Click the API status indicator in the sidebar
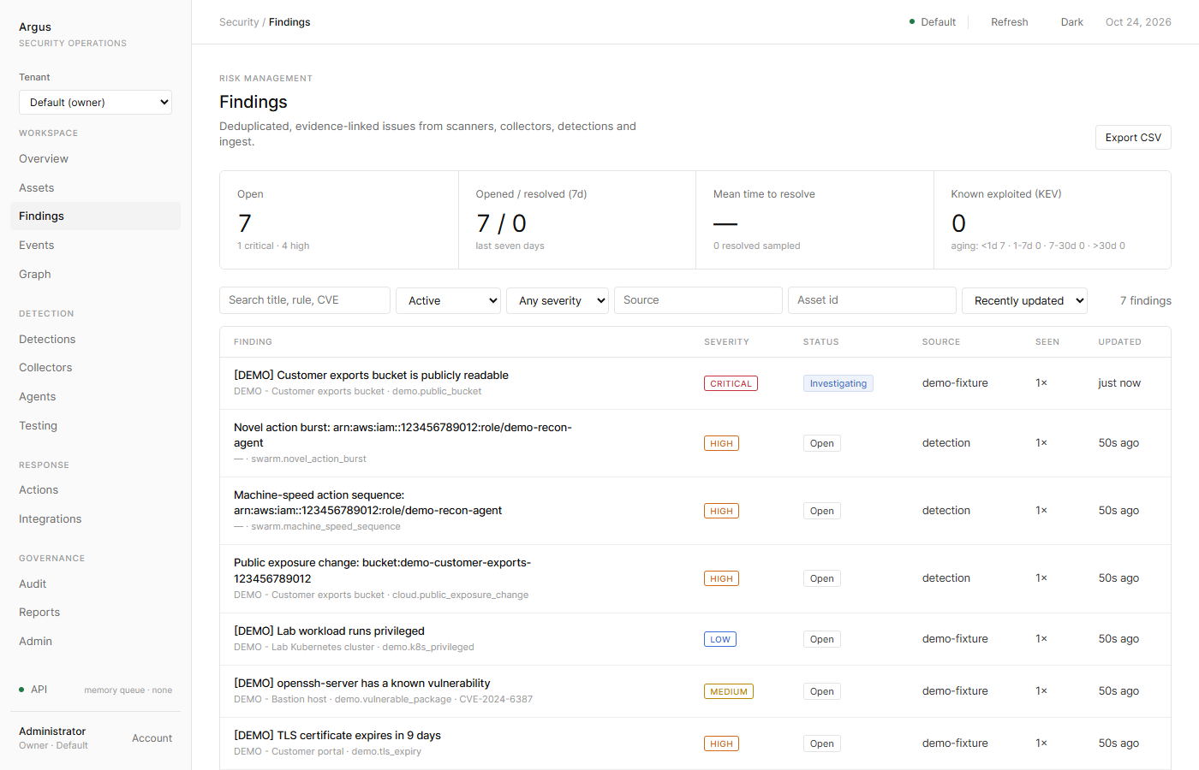 click(x=33, y=690)
